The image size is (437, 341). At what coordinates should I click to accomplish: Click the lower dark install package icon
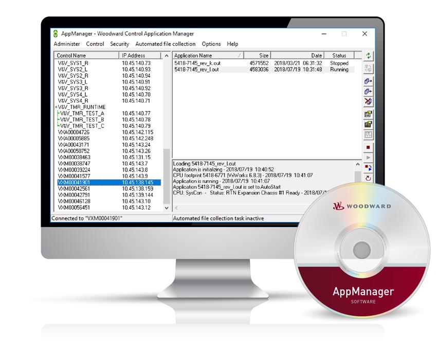click(369, 124)
